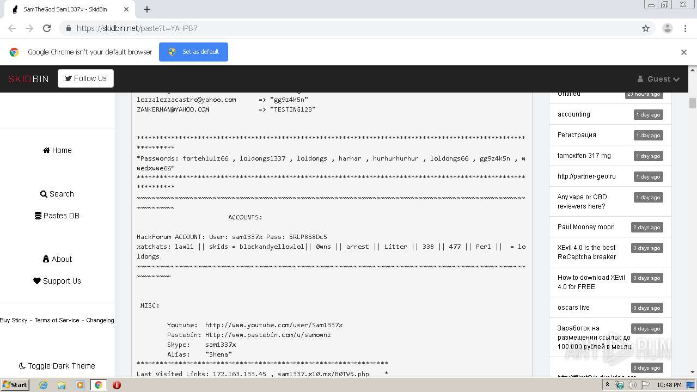
Task: Open Support Us in sidebar
Action: click(57, 281)
